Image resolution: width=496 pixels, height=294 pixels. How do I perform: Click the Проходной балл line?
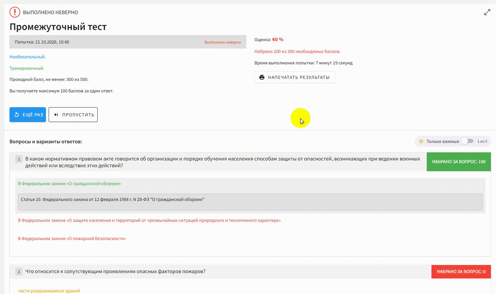(x=49, y=80)
